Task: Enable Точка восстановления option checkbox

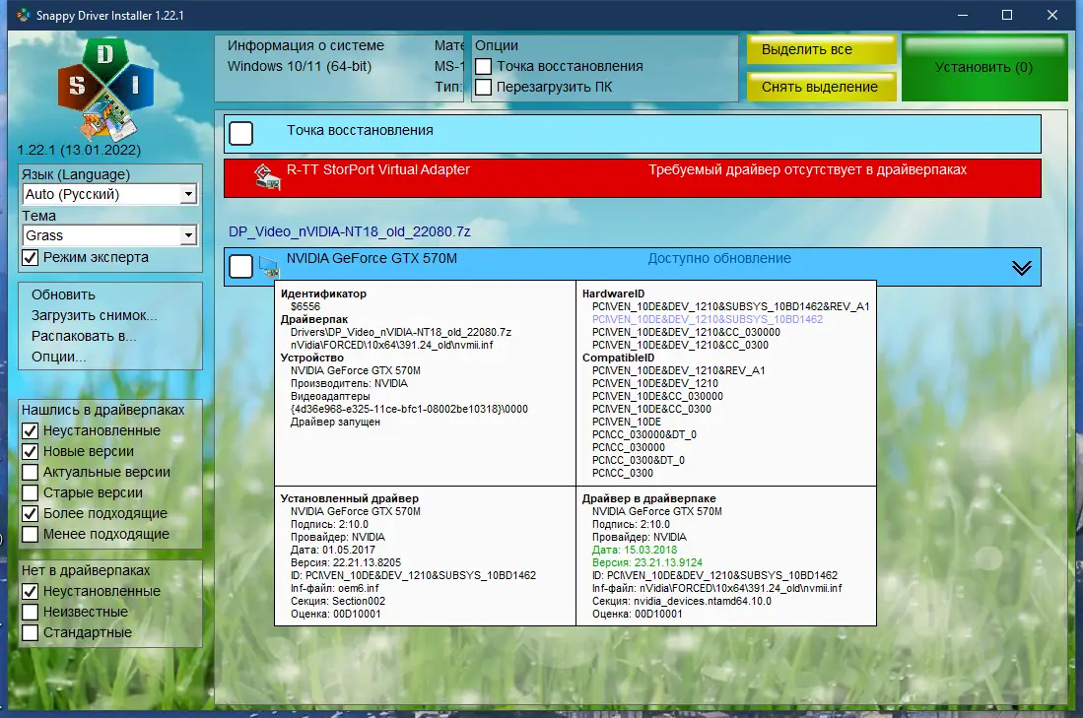Action: click(x=484, y=66)
